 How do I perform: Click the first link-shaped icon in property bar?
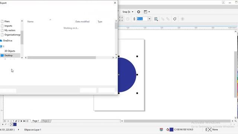click(163, 19)
